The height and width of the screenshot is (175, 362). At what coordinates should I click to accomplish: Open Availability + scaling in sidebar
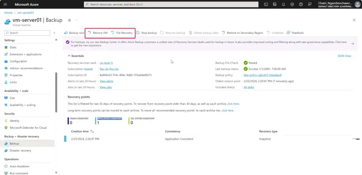click(22, 105)
